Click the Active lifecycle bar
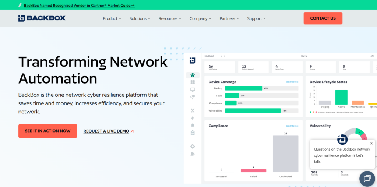377x187 pixels. (x=341, y=97)
